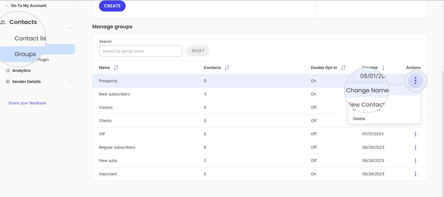Open Analytics in the sidebar
This screenshot has height=197, width=444.
tap(21, 71)
